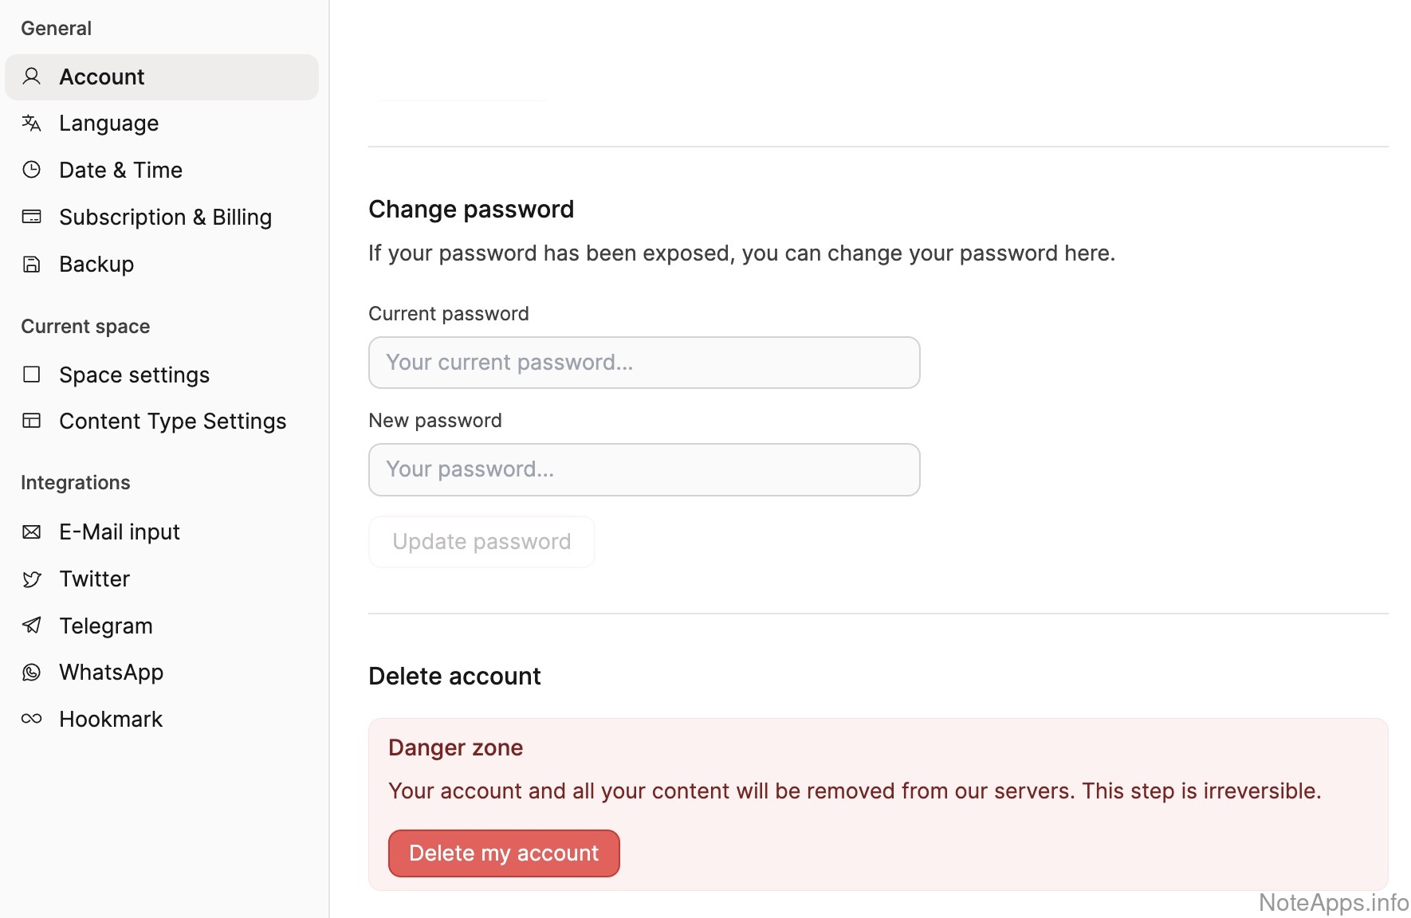Click the Language translate icon
The width and height of the screenshot is (1411, 918).
32,123
